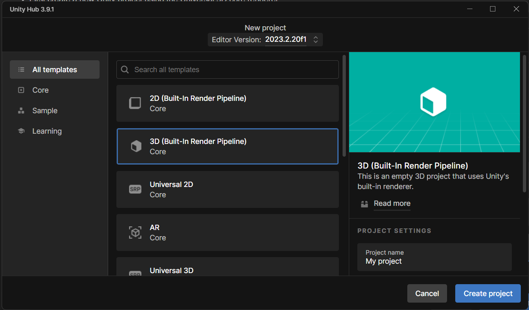Open the Read more link
The width and height of the screenshot is (529, 310).
[392, 203]
